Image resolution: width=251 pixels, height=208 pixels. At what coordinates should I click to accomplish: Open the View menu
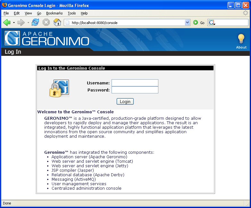pyautogui.click(x=28, y=13)
